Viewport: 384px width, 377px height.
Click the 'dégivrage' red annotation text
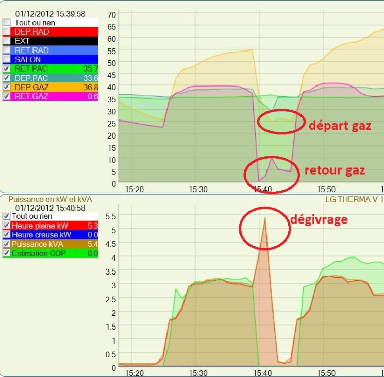320,219
